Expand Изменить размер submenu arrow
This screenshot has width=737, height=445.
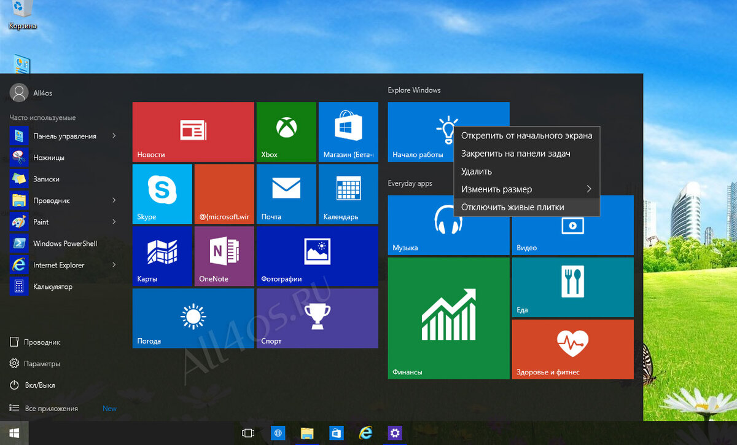click(589, 189)
